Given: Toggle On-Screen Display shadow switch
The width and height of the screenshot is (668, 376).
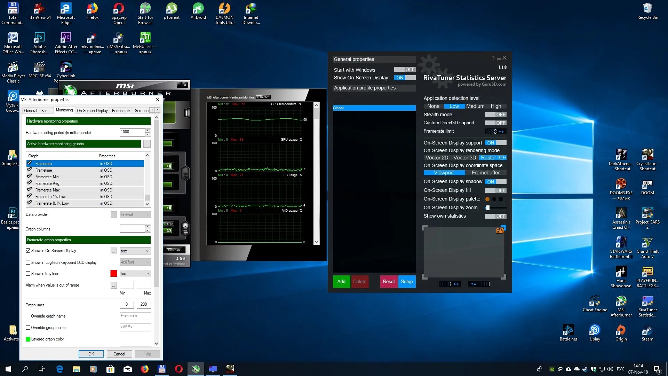Looking at the screenshot, I should pyautogui.click(x=495, y=182).
